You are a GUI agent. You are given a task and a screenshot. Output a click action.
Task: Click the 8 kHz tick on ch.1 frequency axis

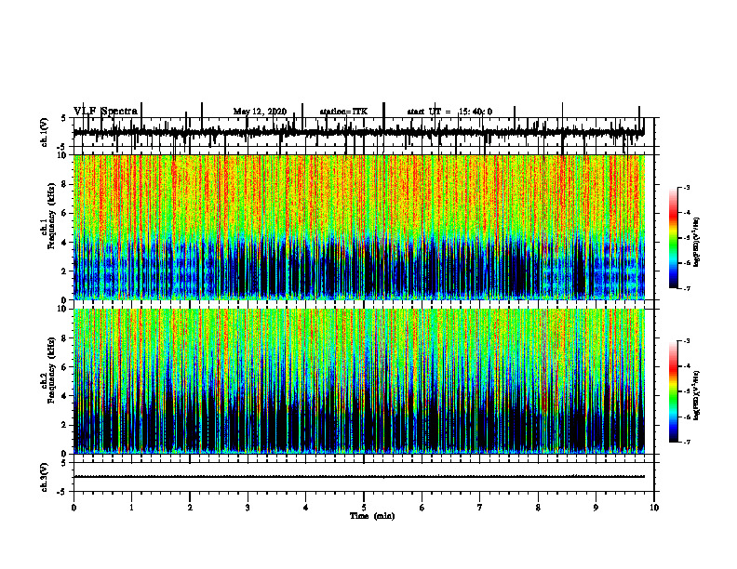coord(65,184)
